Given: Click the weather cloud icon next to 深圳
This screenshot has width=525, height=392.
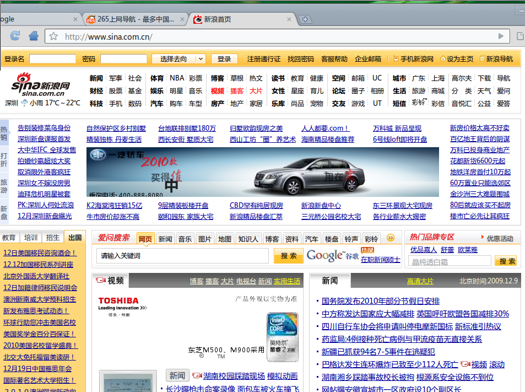Looking at the screenshot, I should [x=25, y=103].
